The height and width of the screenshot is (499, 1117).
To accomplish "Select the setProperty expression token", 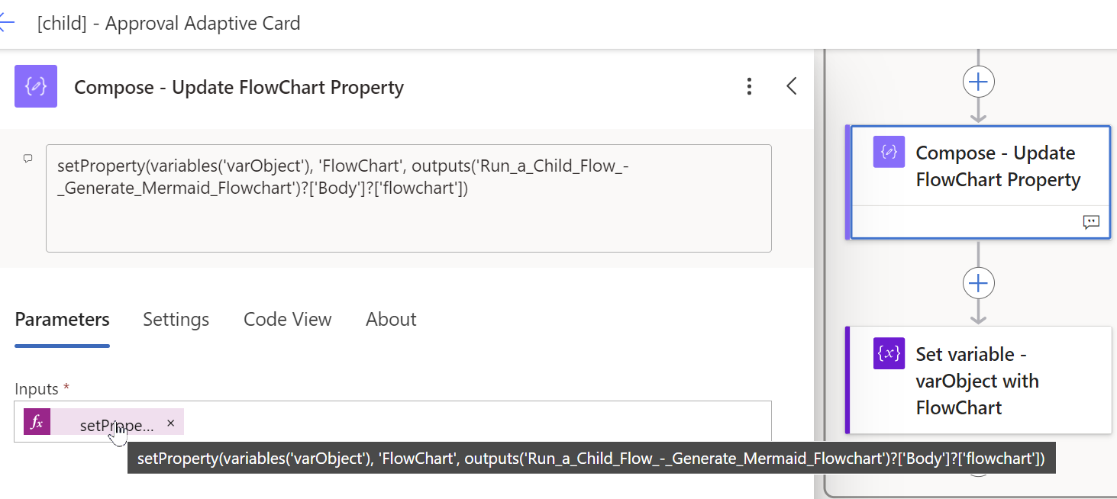I will tap(116, 424).
